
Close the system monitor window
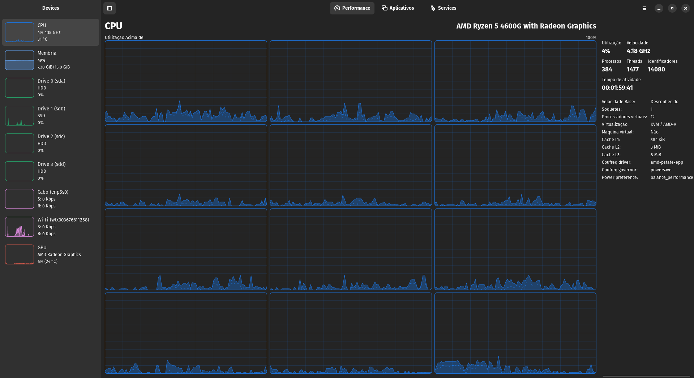pyautogui.click(x=685, y=8)
